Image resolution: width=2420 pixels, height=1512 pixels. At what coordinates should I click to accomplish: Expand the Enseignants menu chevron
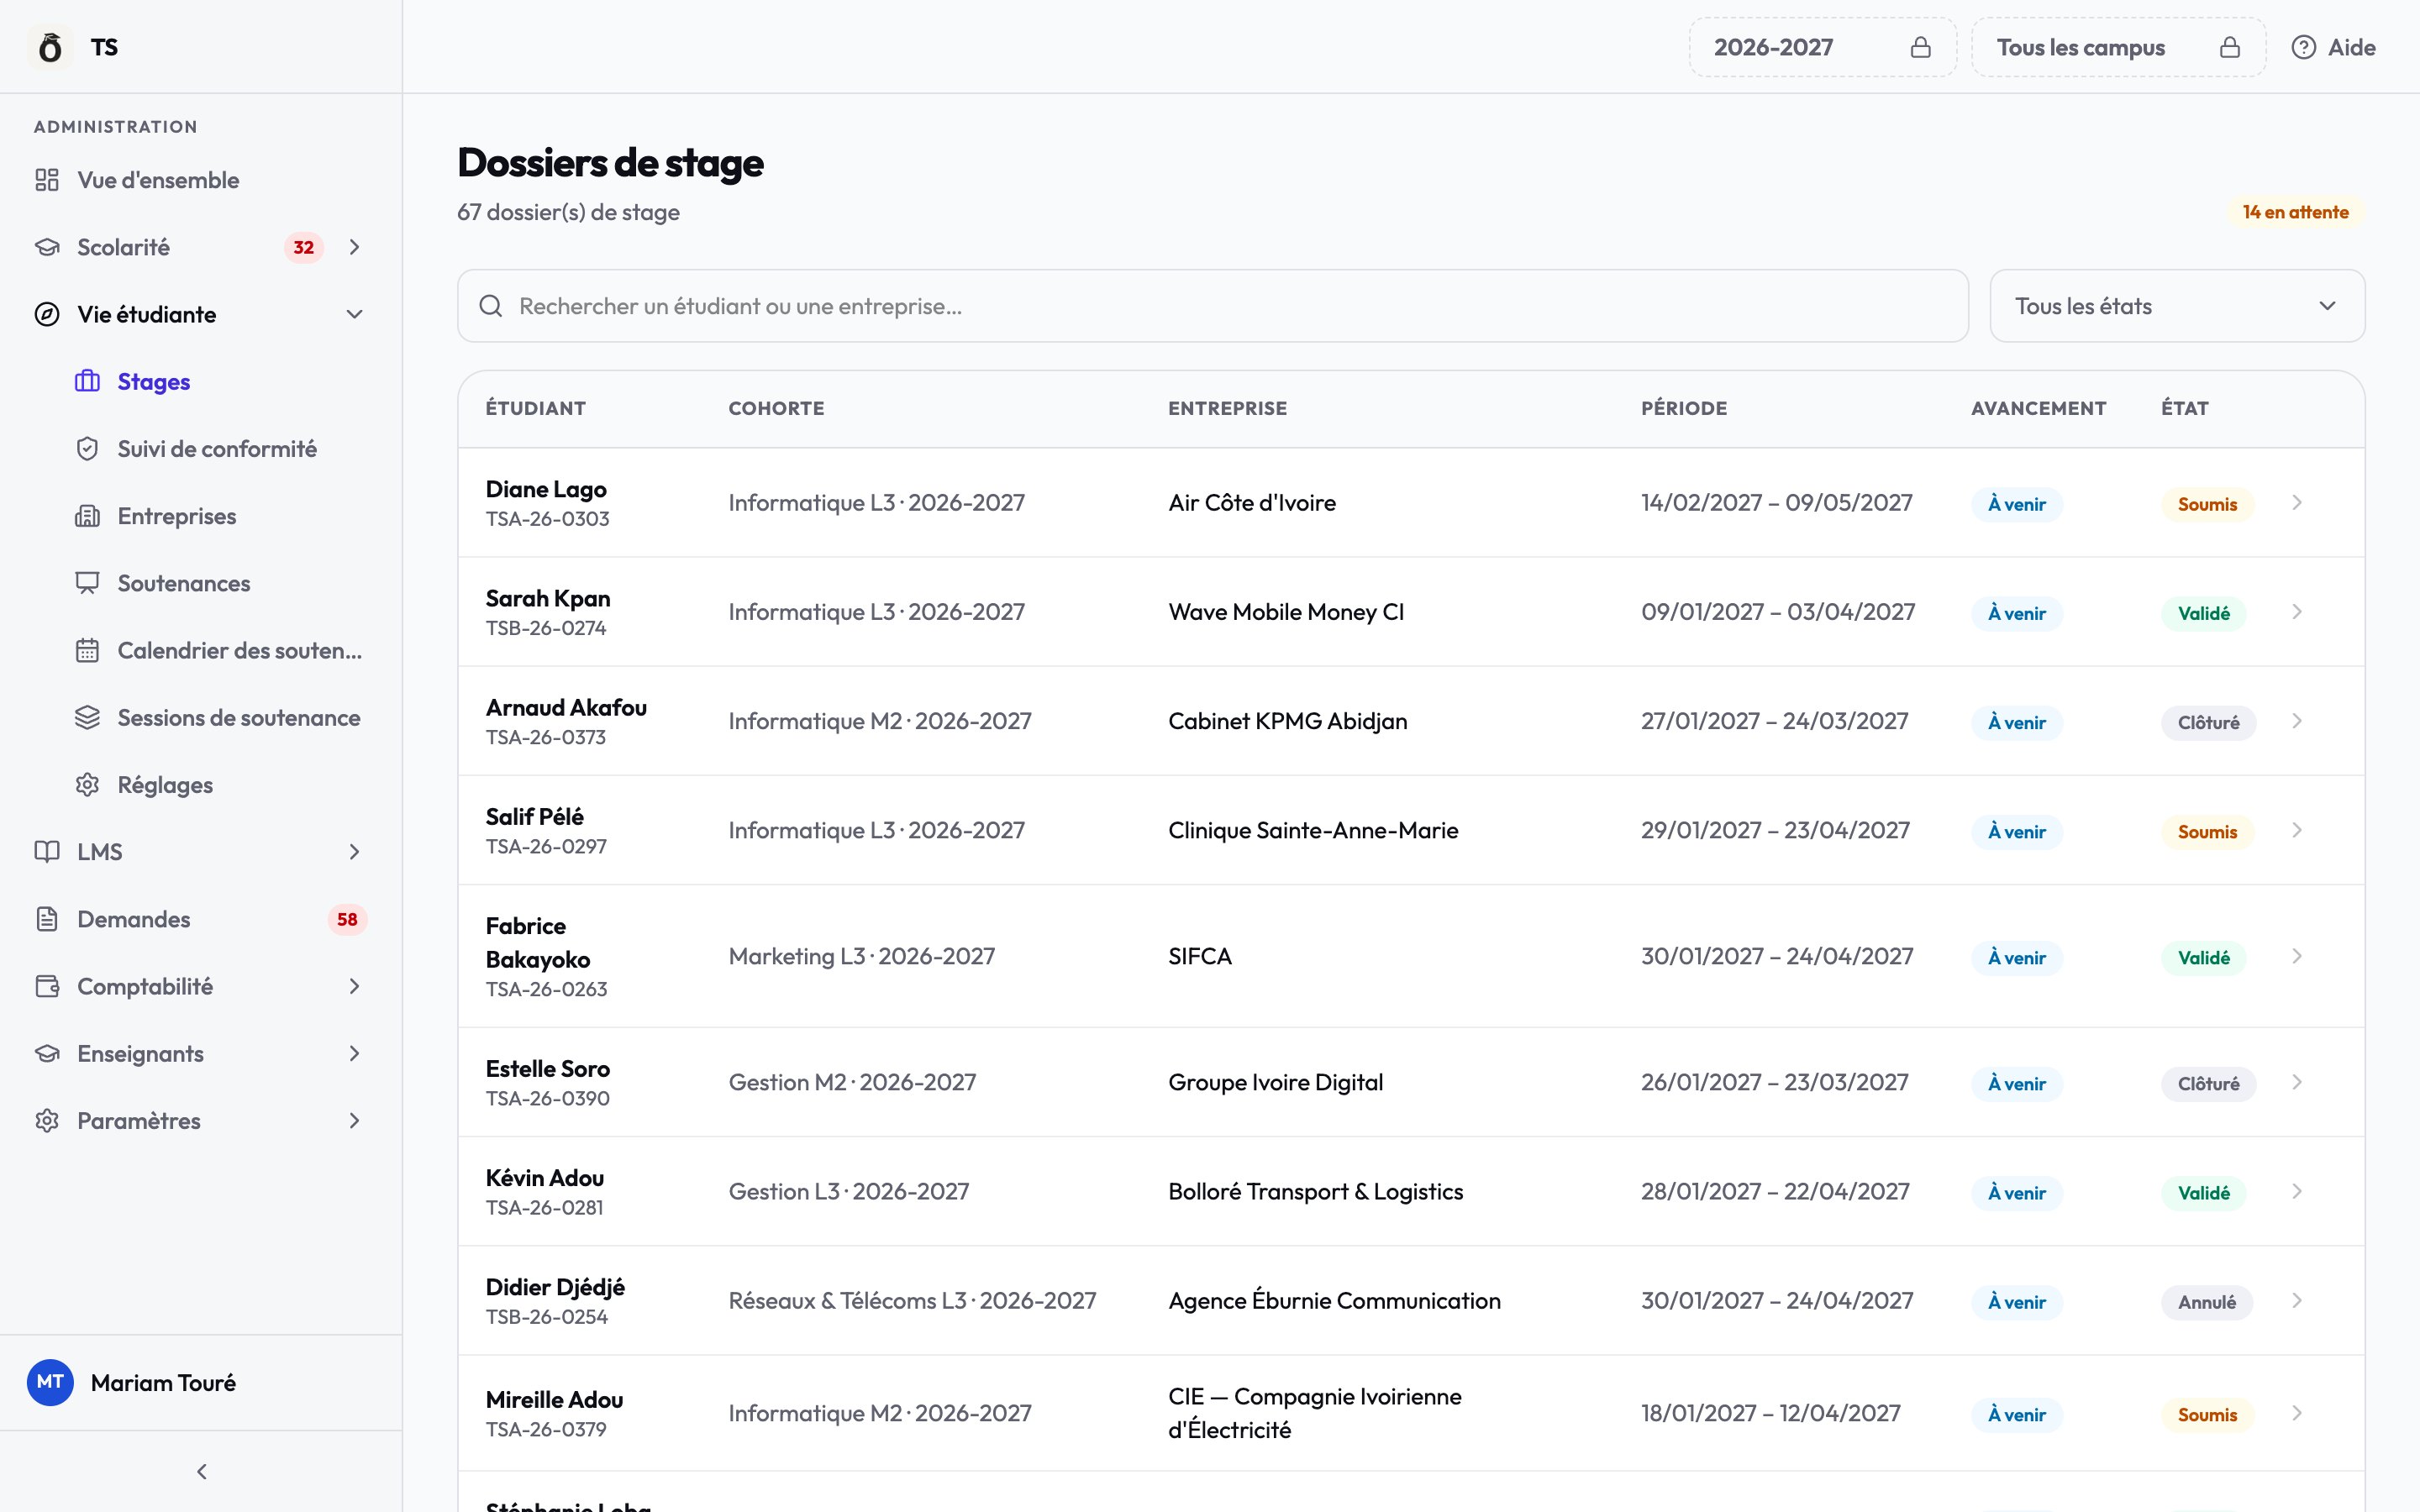click(354, 1053)
